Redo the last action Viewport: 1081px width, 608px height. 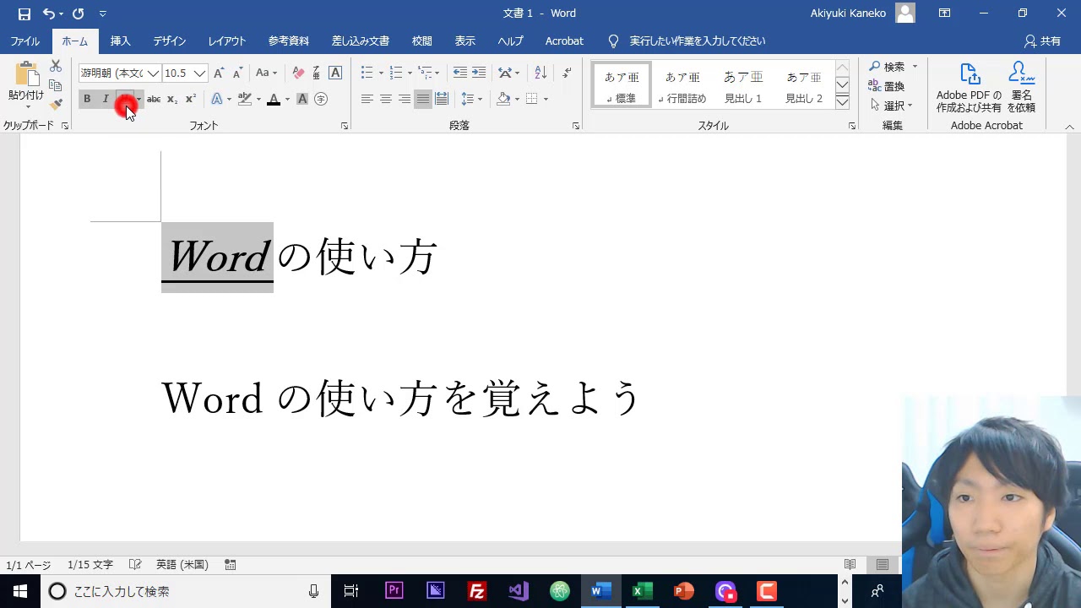(x=78, y=14)
